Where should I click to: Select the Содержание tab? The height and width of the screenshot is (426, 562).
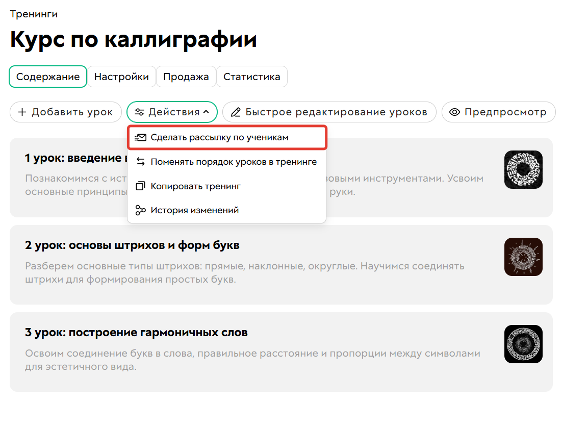[47, 77]
